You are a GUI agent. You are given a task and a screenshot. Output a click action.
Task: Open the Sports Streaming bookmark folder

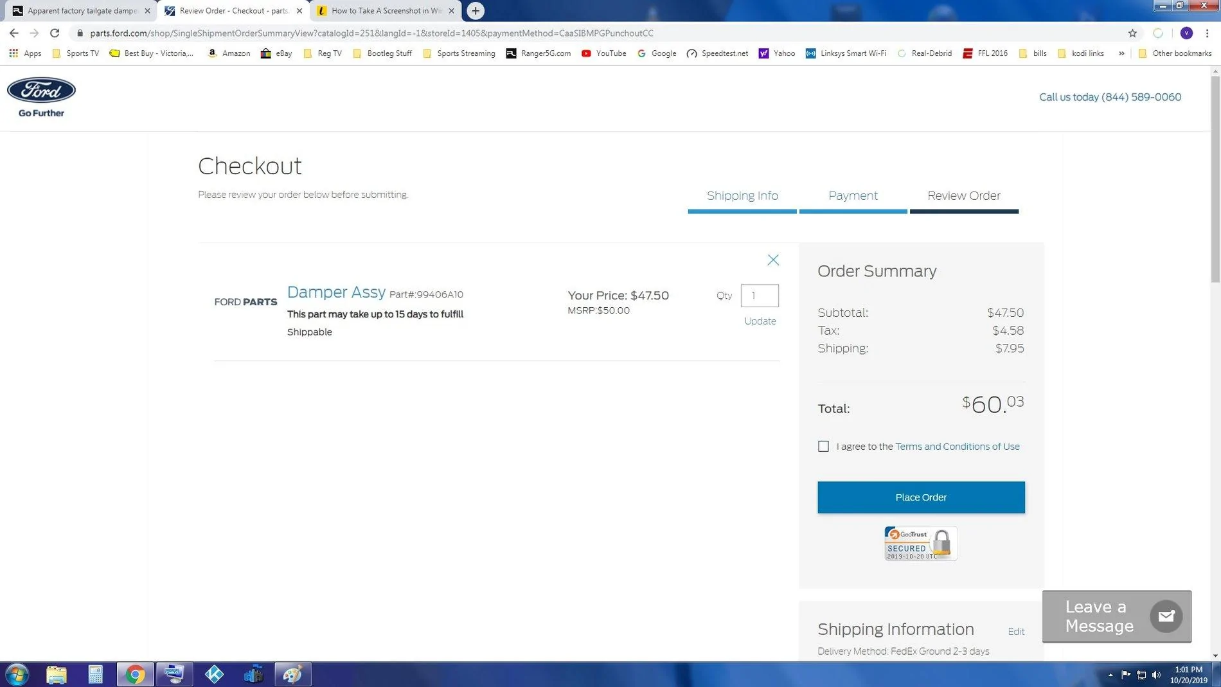pos(459,53)
